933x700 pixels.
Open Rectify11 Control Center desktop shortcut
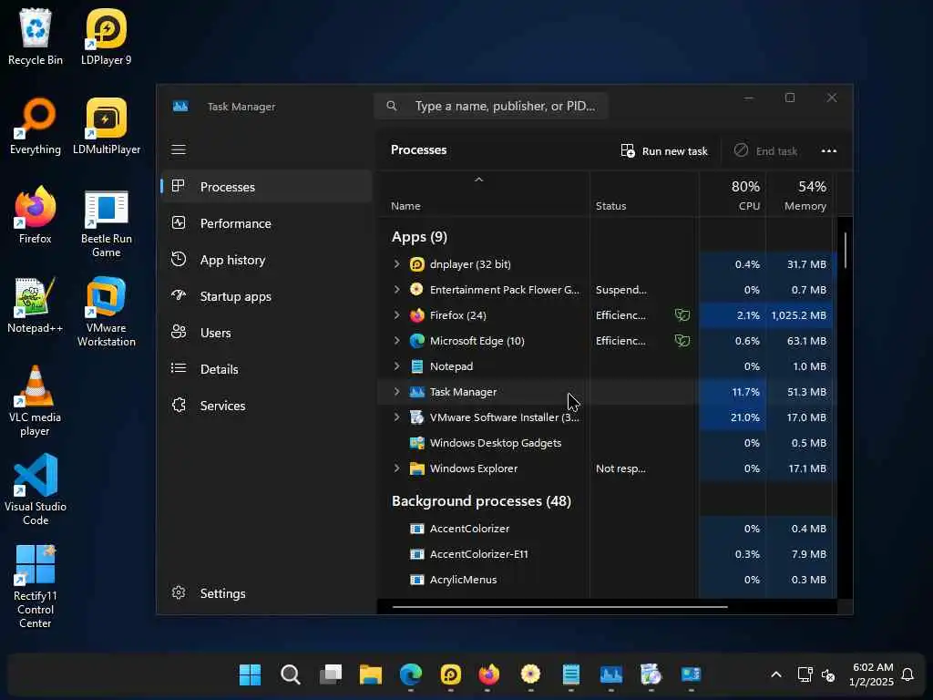tap(36, 586)
